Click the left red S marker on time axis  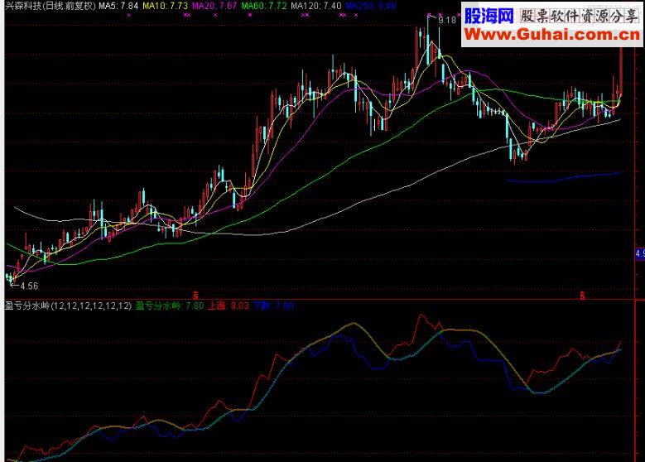click(195, 295)
